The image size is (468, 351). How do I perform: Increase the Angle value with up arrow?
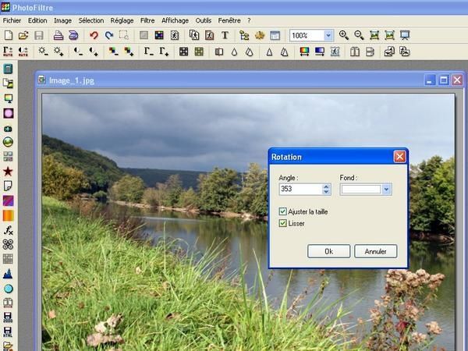326,186
